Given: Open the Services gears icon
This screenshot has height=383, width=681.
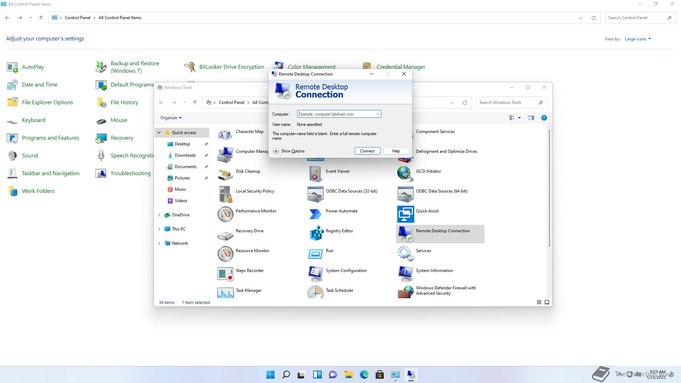Looking at the screenshot, I should pyautogui.click(x=405, y=254).
